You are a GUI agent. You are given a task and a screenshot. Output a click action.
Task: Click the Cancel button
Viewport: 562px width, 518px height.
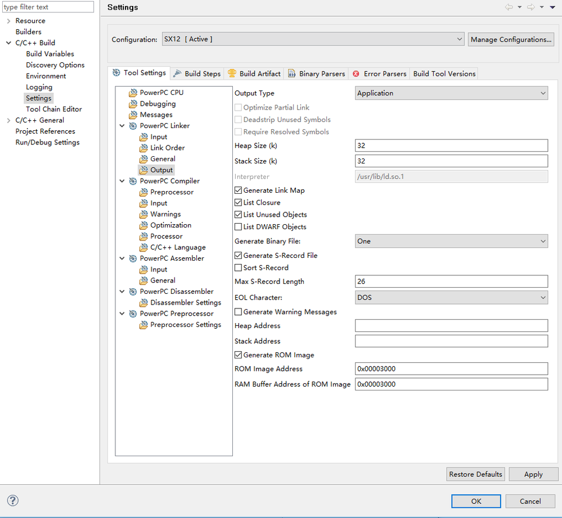pos(530,501)
